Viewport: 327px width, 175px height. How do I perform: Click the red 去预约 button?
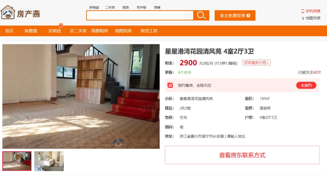pyautogui.click(x=306, y=85)
